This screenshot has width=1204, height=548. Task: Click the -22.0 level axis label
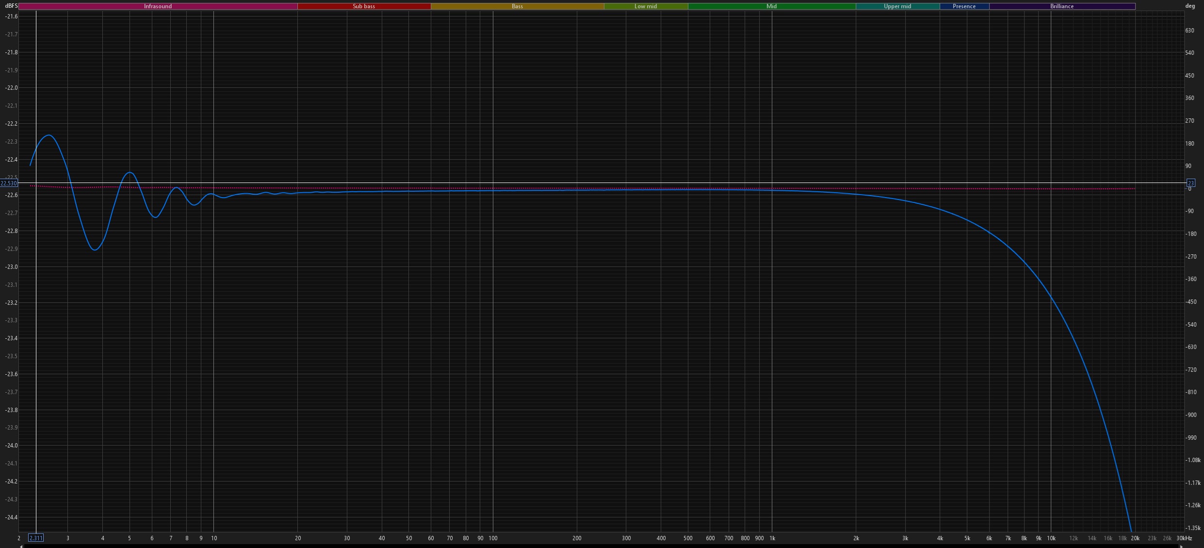(11, 88)
